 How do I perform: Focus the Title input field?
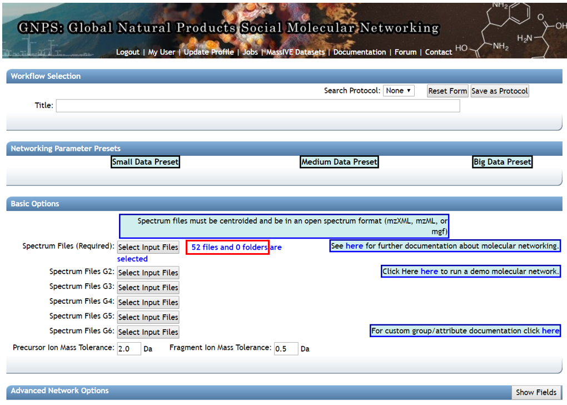[258, 106]
